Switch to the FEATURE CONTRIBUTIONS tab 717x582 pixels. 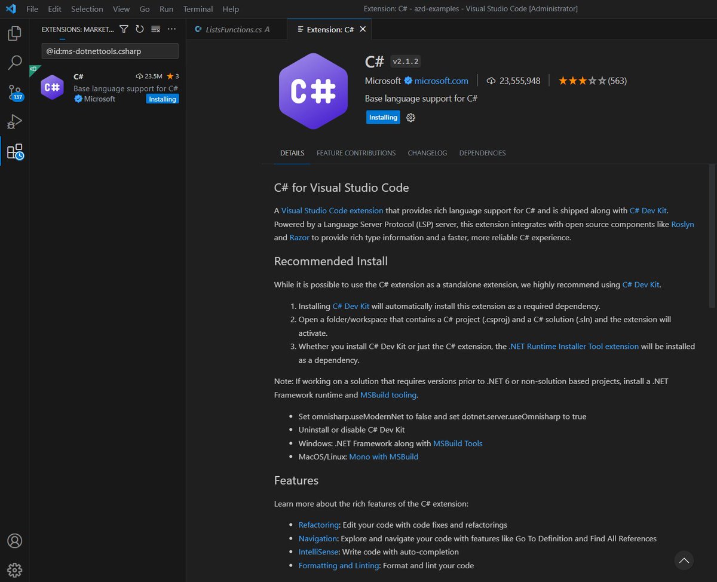click(356, 153)
